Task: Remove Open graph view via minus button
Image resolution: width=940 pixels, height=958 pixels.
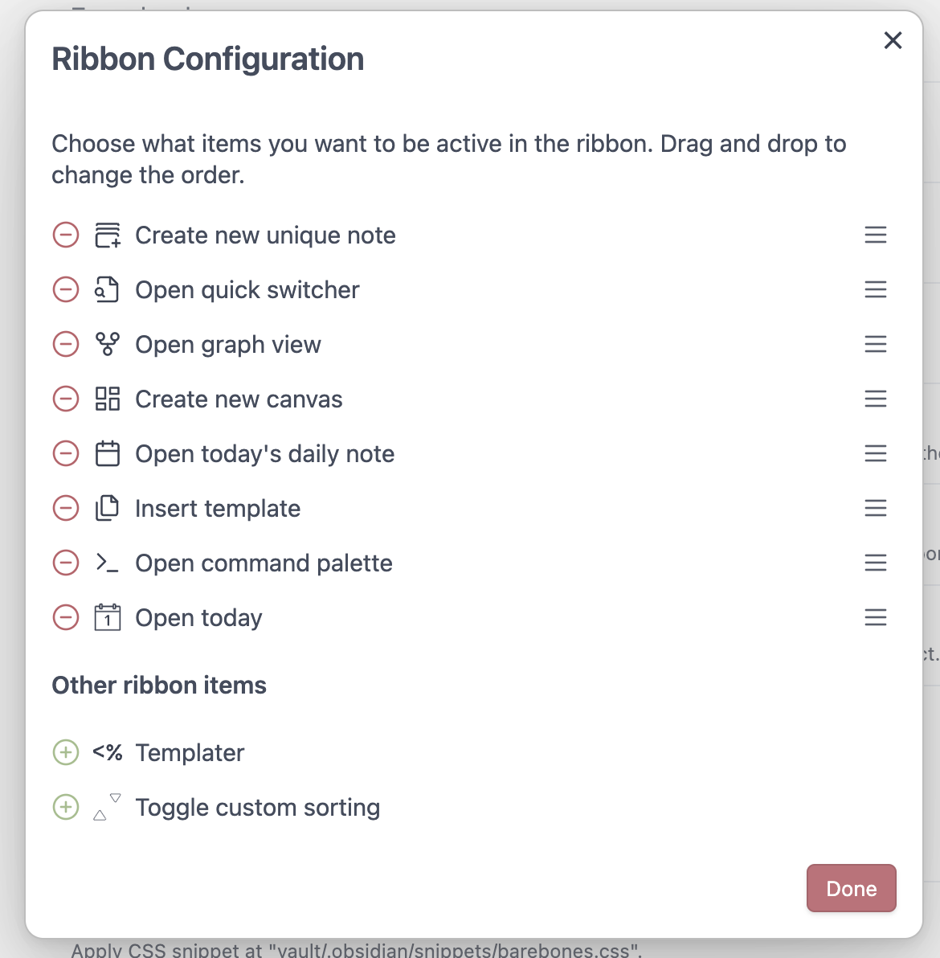Action: tap(66, 345)
